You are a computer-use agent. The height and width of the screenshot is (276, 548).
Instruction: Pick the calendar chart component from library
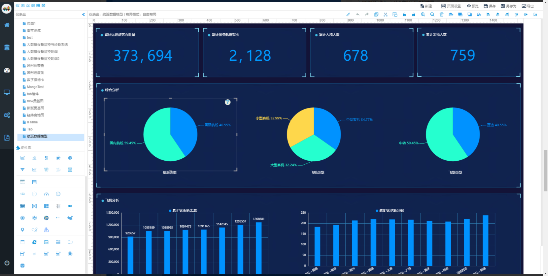point(70,170)
